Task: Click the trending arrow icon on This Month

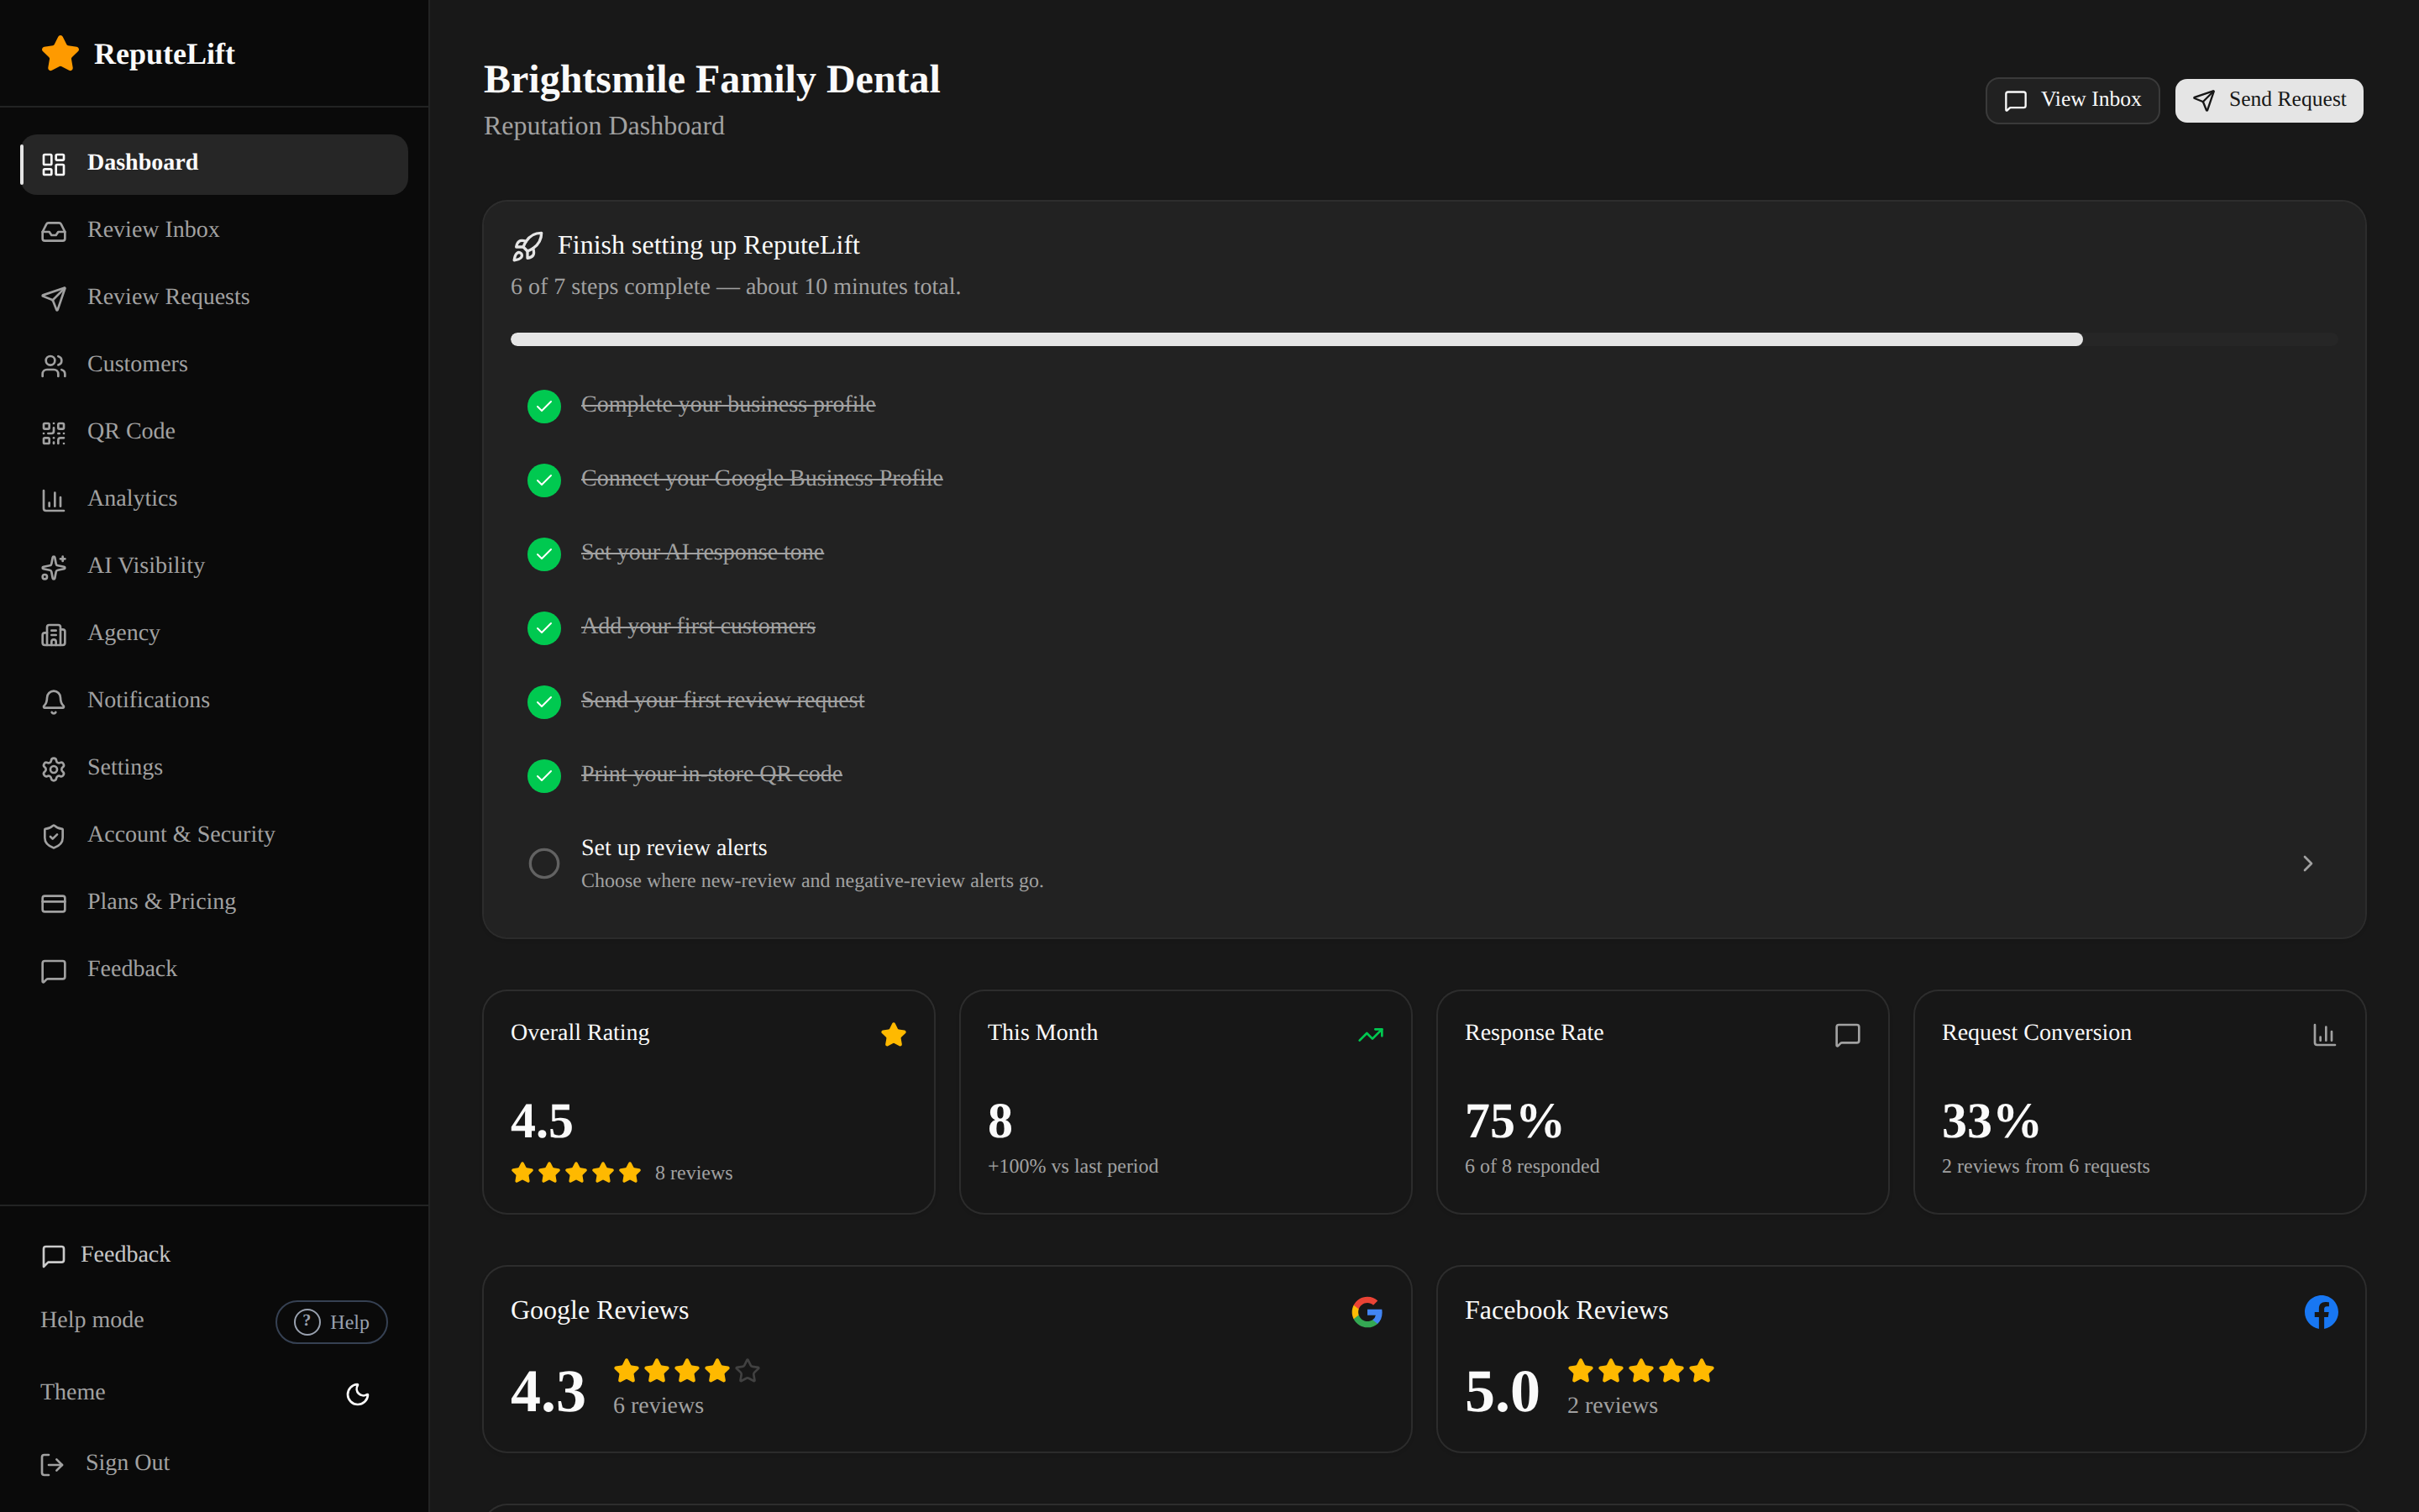Action: click(x=1371, y=1034)
